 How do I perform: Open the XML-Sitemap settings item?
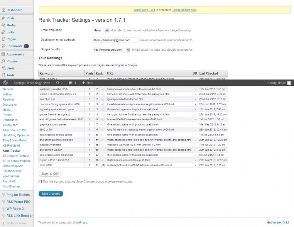pos(11,186)
